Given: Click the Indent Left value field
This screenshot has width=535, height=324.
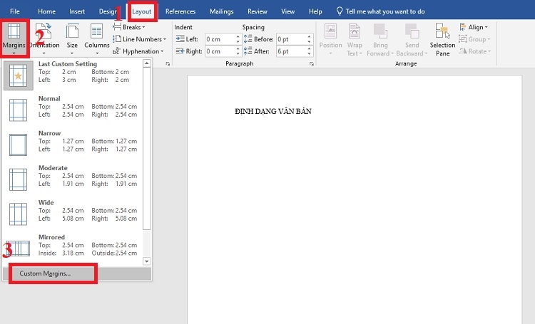Looking at the screenshot, I should pos(221,39).
